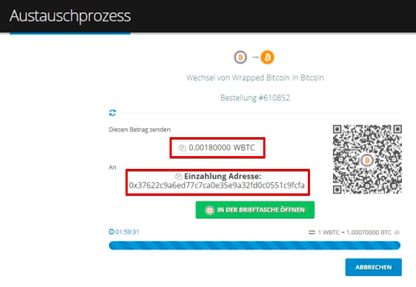Click the 'Wechsel von Wrapped Bitcoin in Bitcoin' text
The image size is (416, 287).
(x=255, y=77)
